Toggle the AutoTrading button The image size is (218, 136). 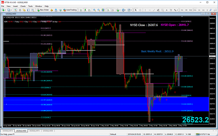[70, 10]
